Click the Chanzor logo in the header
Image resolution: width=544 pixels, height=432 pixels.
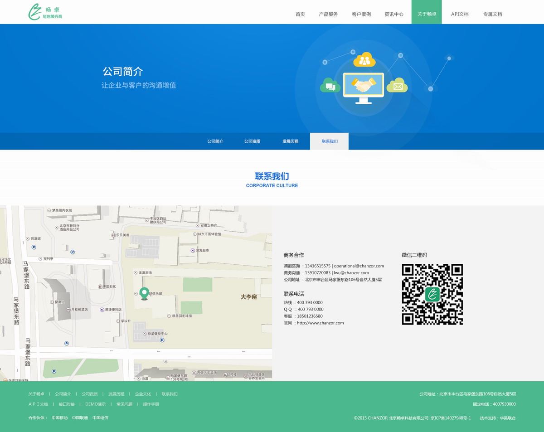tap(45, 12)
